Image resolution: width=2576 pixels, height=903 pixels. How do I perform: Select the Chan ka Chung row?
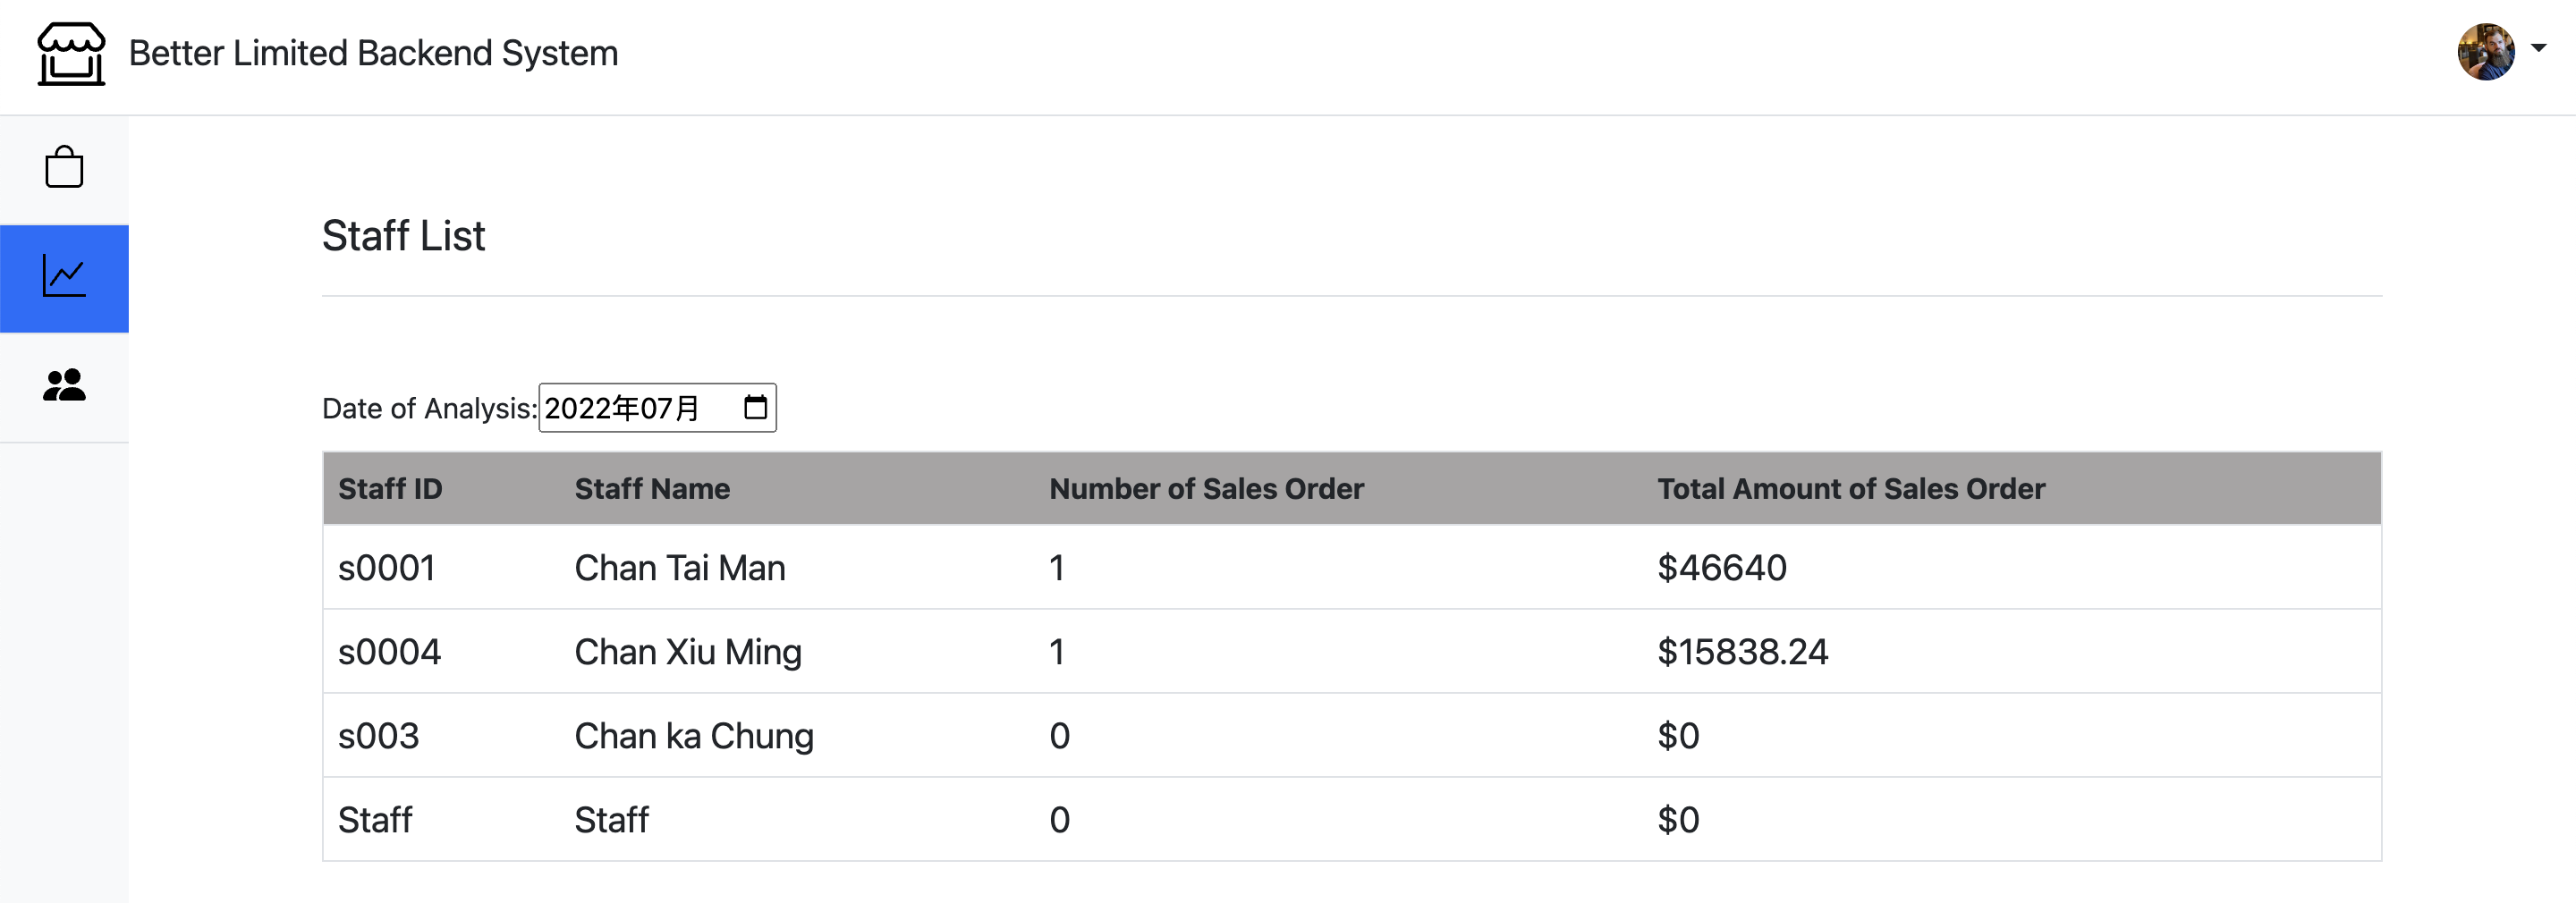pyautogui.click(x=694, y=736)
